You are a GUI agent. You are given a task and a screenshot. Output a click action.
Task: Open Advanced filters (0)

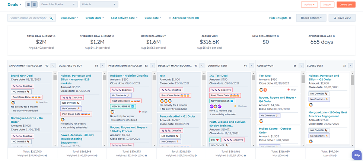184,18
